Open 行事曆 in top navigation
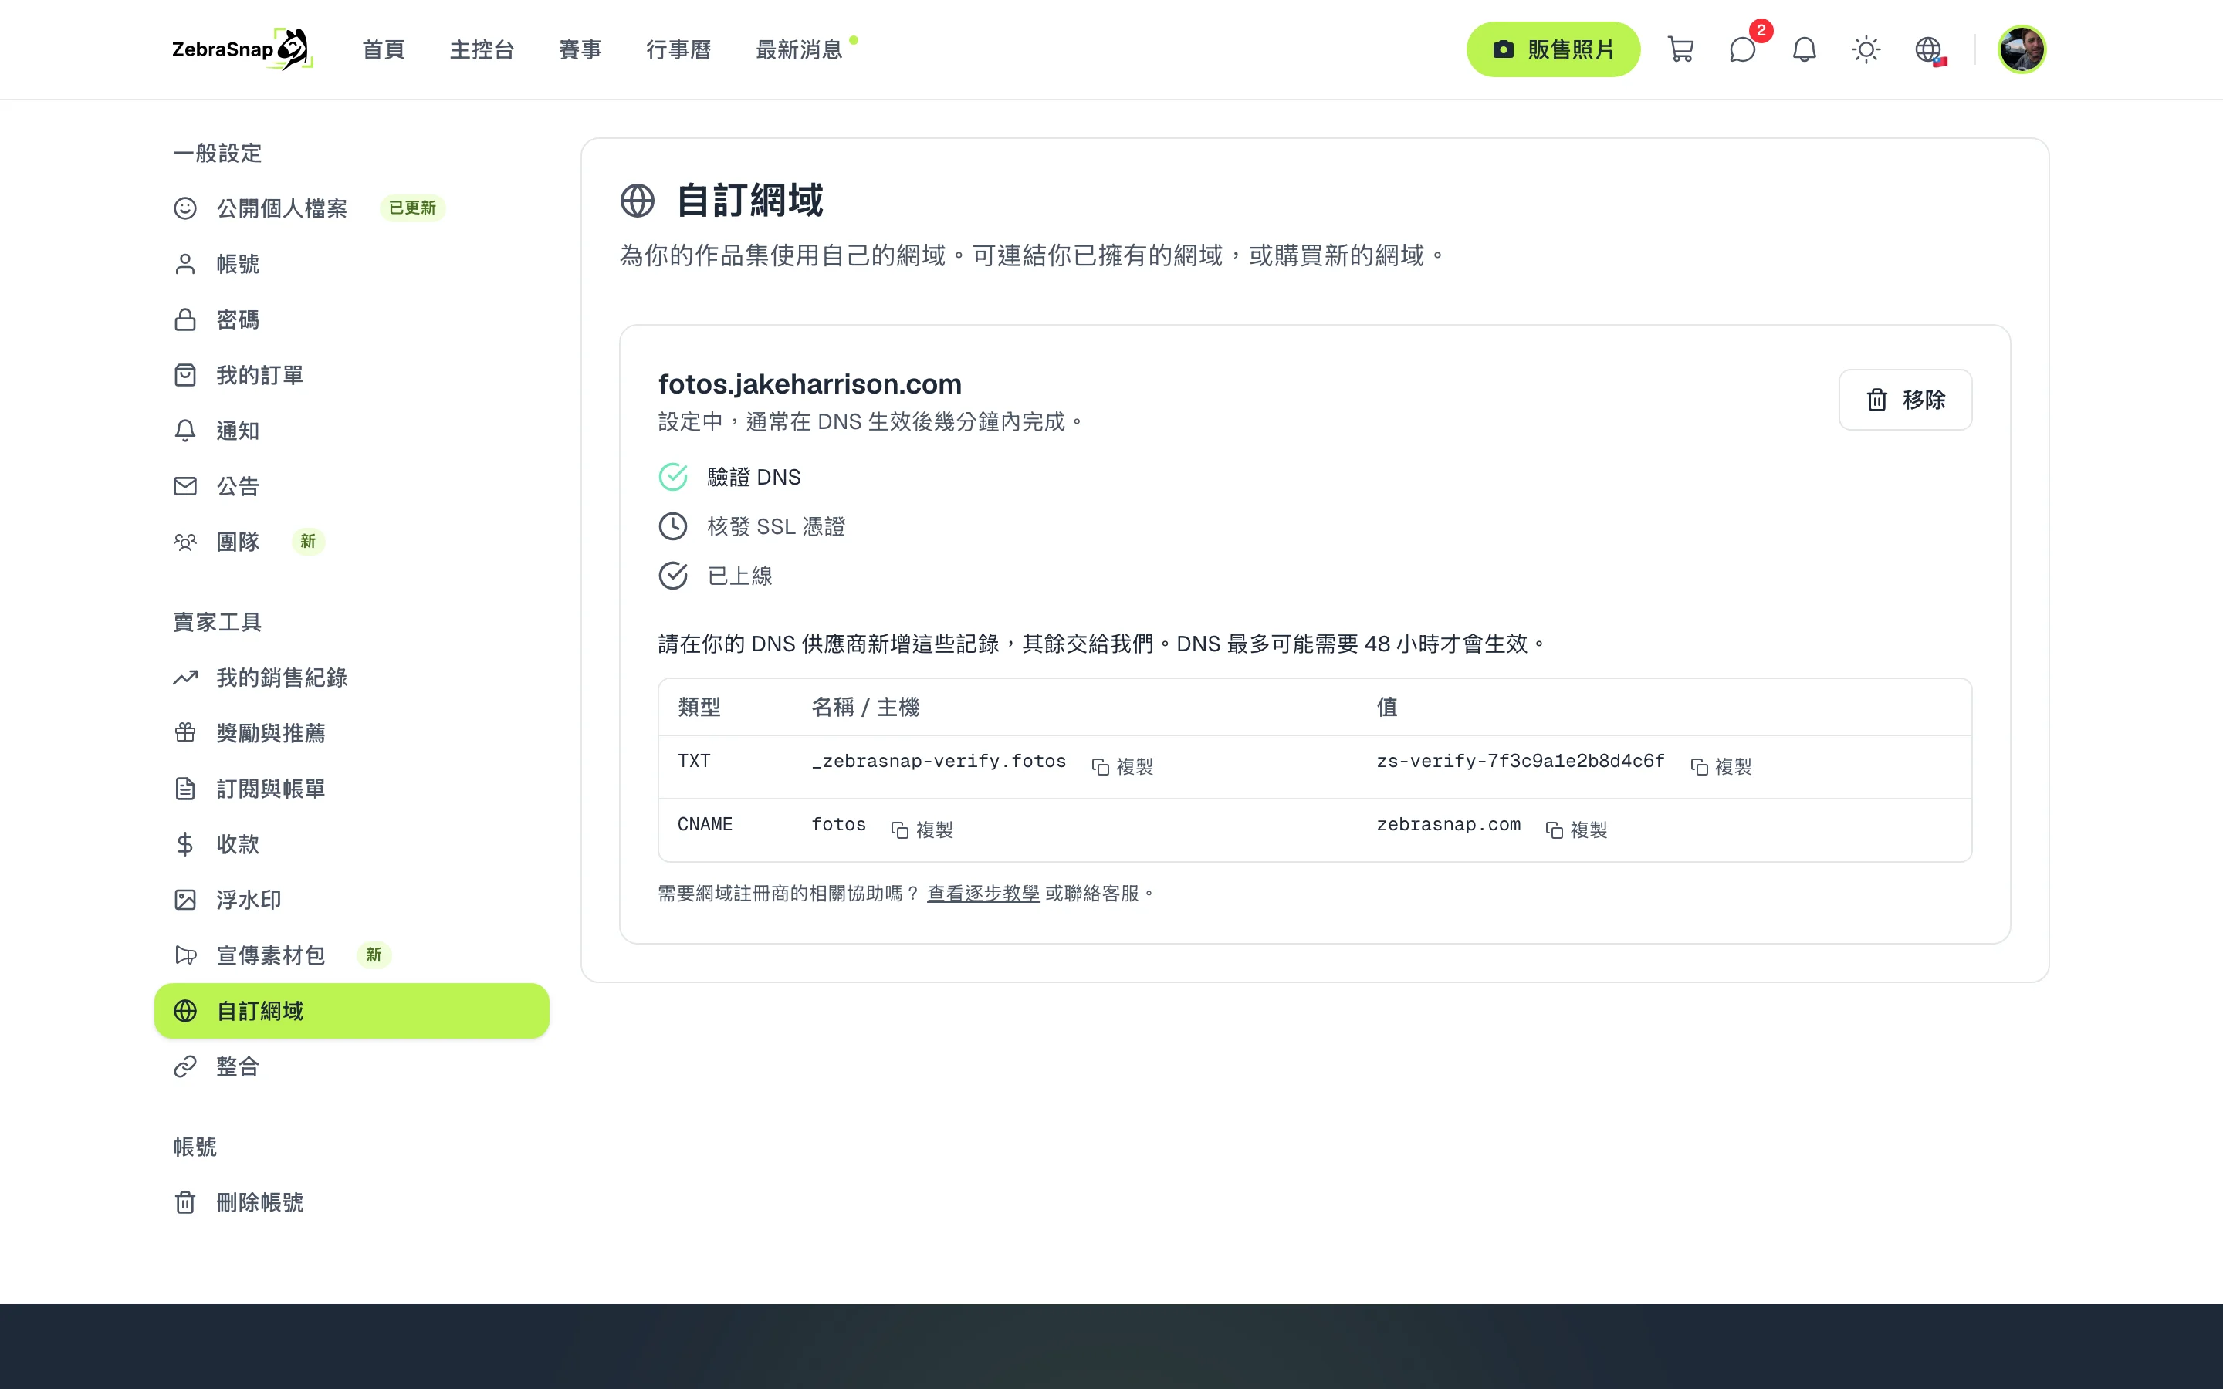Viewport: 2223px width, 1389px height. [678, 49]
